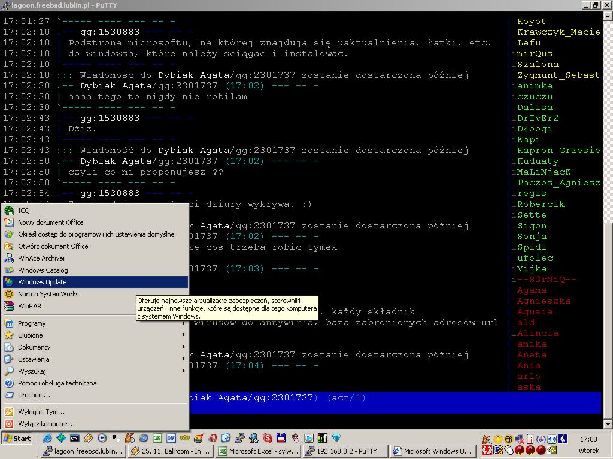
Task: Click nickname 'mirQus' in the user list
Action: tap(535, 53)
